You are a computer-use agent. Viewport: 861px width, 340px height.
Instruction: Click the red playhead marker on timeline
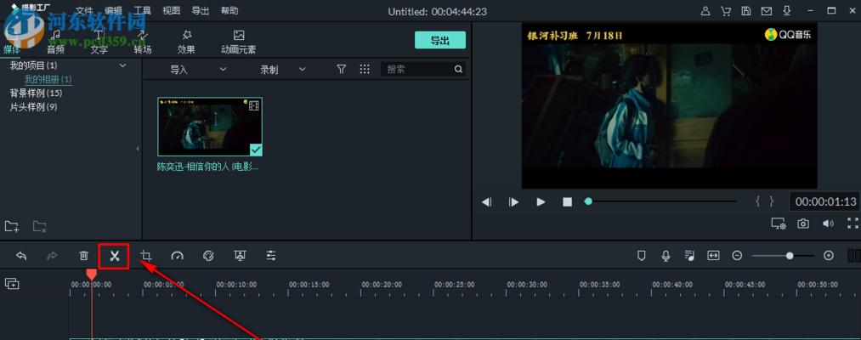91,274
